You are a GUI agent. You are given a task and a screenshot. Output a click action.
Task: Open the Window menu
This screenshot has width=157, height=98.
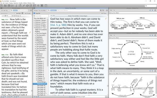click(30, 3)
